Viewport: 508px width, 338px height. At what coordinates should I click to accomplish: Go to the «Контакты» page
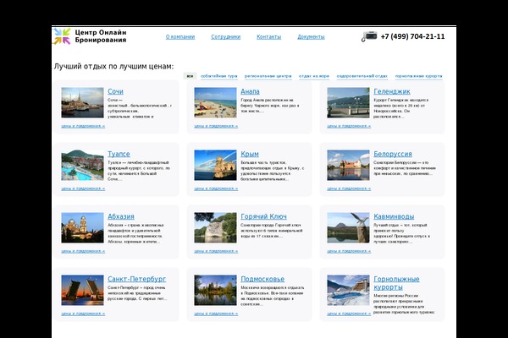point(269,37)
